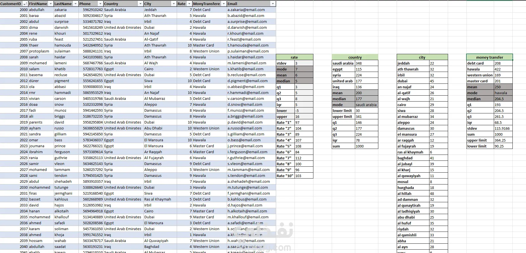Select country 'sum' value 1000
The height and width of the screenshot is (253, 526).
(366, 146)
